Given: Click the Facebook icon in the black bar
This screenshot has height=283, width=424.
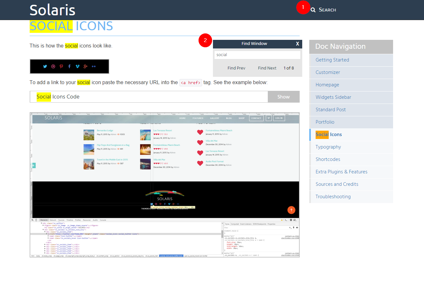Looking at the screenshot, I should click(69, 66).
